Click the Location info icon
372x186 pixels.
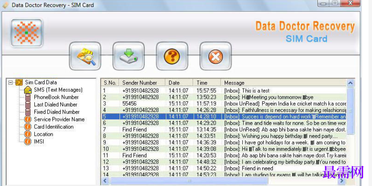click(28, 134)
